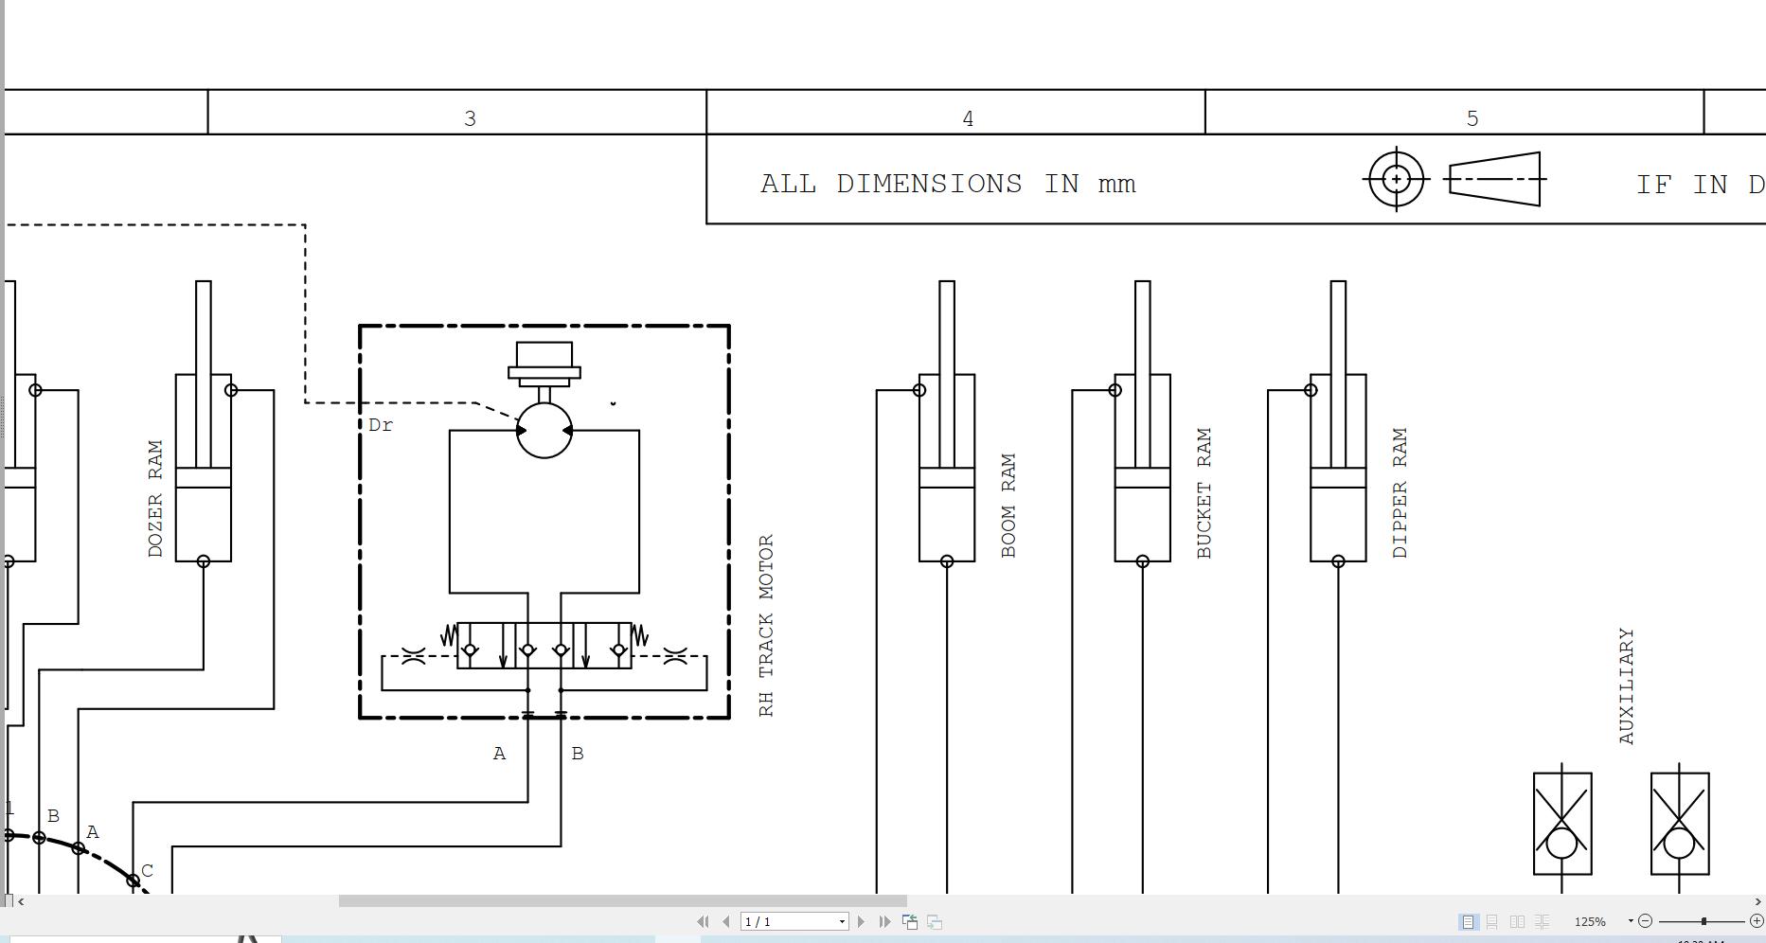Go to the previous page
Viewport: 1766px width, 943px height.
[725, 921]
